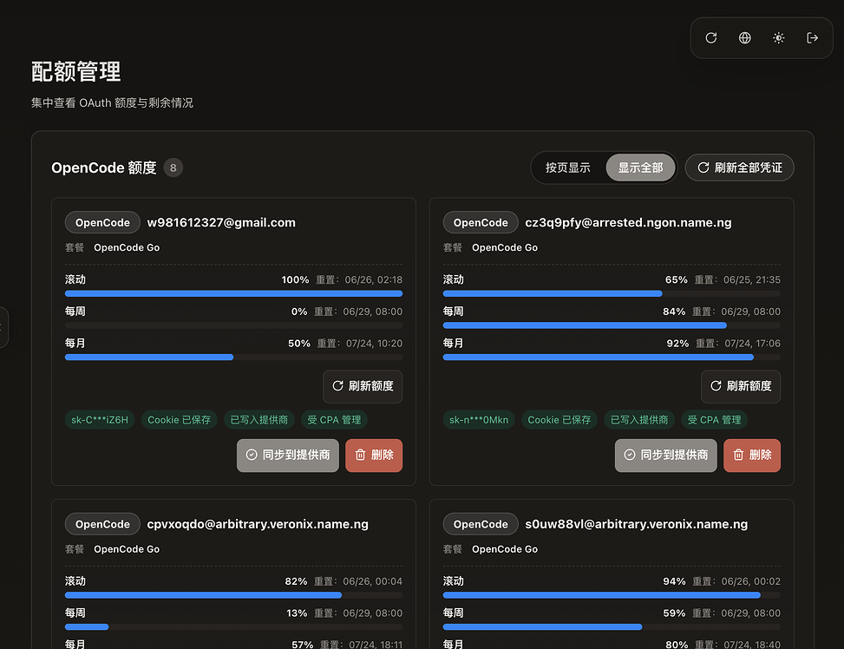Sync w981612327@gmail.com to provider

coord(288,456)
